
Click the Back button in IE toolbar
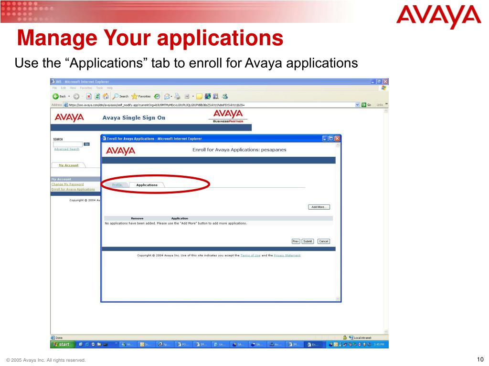pyautogui.click(x=59, y=96)
